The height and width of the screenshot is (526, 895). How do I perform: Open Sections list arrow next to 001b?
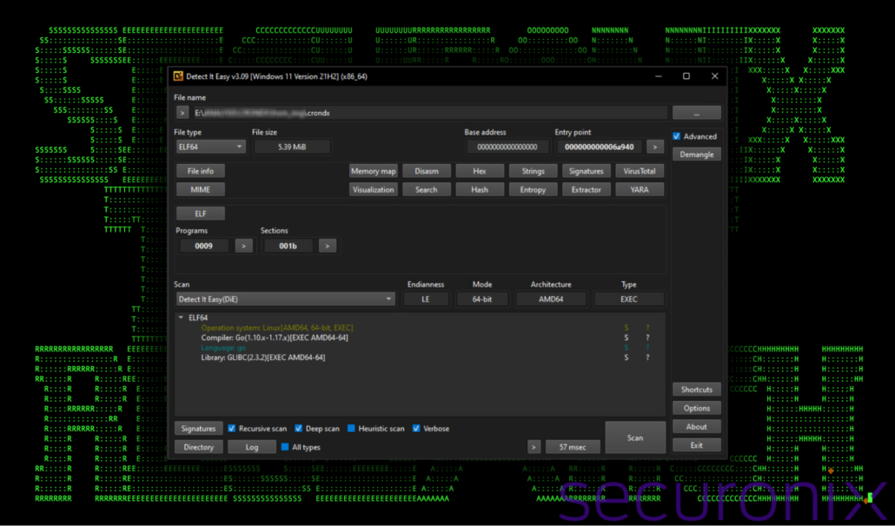(x=327, y=246)
